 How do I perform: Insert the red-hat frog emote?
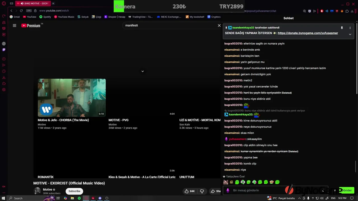click(272, 182)
